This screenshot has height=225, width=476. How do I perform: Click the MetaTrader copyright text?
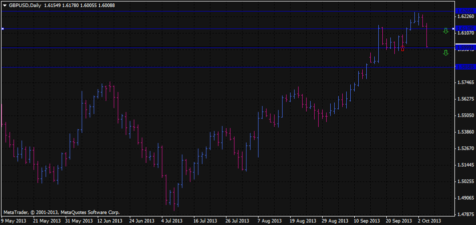(x=61, y=212)
